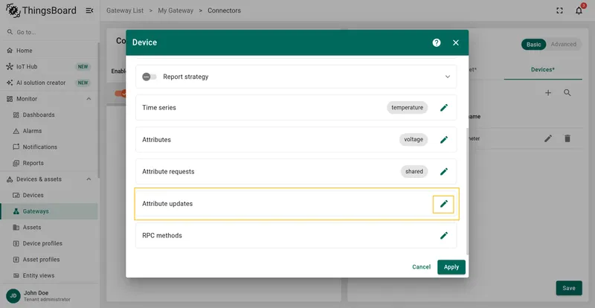Search using the Go to field
Screen dimensions: 595x308
coord(49,32)
